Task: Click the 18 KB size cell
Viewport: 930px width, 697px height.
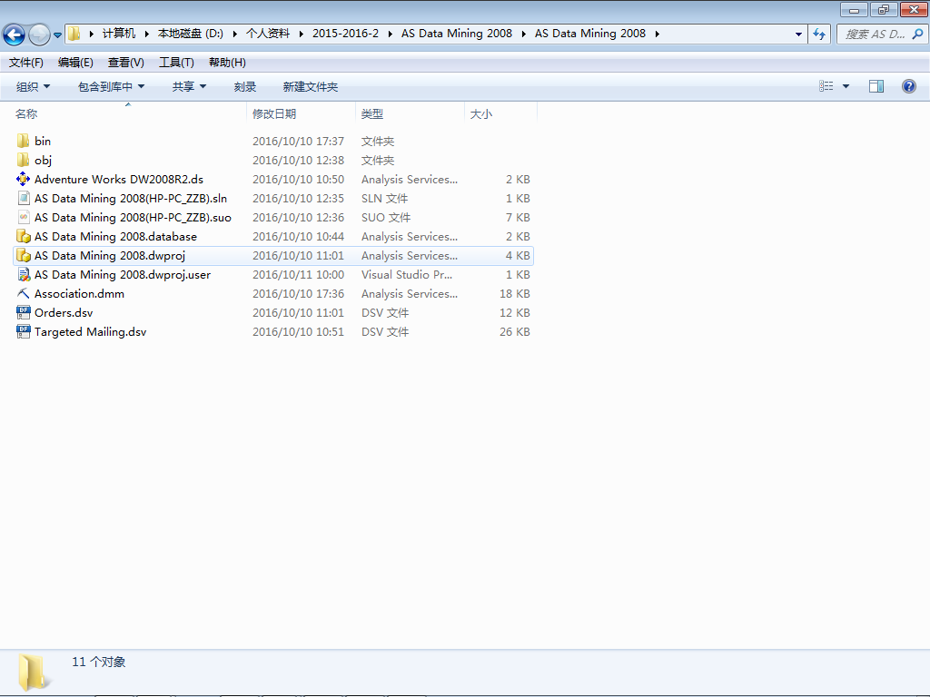Action: tap(514, 293)
